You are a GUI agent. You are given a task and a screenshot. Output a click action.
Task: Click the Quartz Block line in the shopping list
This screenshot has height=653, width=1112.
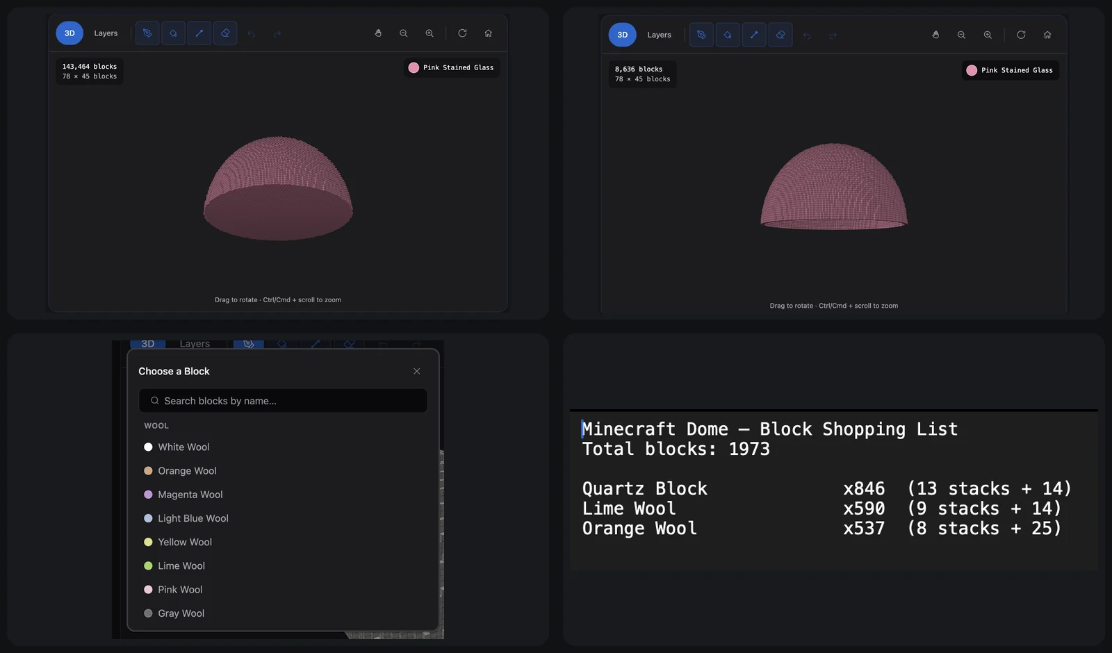pyautogui.click(x=826, y=489)
